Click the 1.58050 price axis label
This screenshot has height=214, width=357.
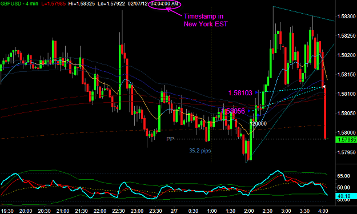click(347, 113)
